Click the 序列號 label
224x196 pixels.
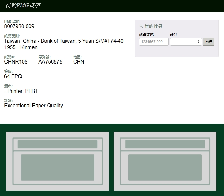coord(44,57)
